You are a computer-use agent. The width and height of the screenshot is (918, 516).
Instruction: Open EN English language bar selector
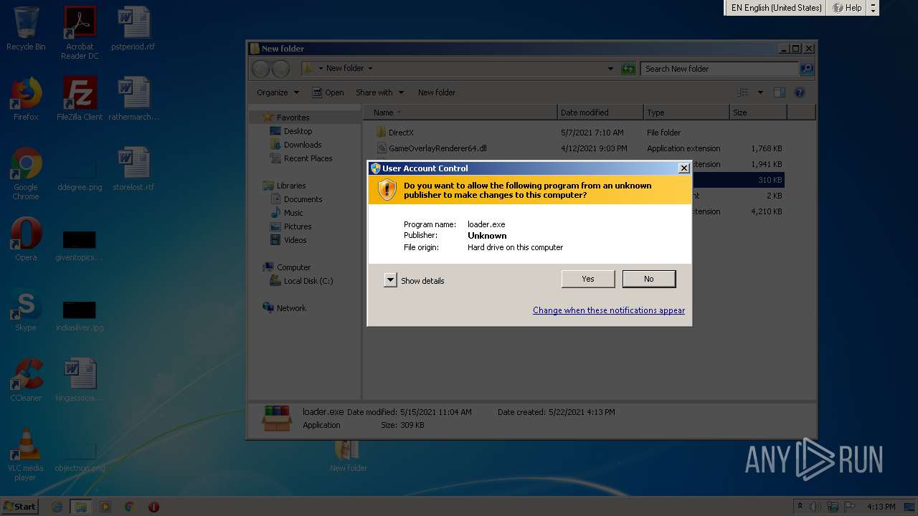point(776,8)
